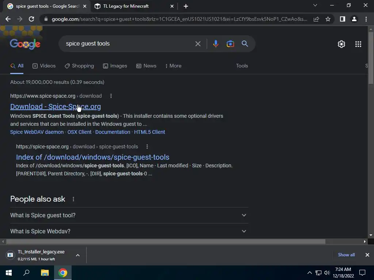374x280 pixels.
Task: Select the All results tab
Action: pos(17,66)
